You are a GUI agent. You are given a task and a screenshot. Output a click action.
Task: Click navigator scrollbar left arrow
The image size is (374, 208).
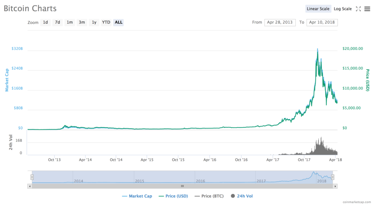(30, 187)
